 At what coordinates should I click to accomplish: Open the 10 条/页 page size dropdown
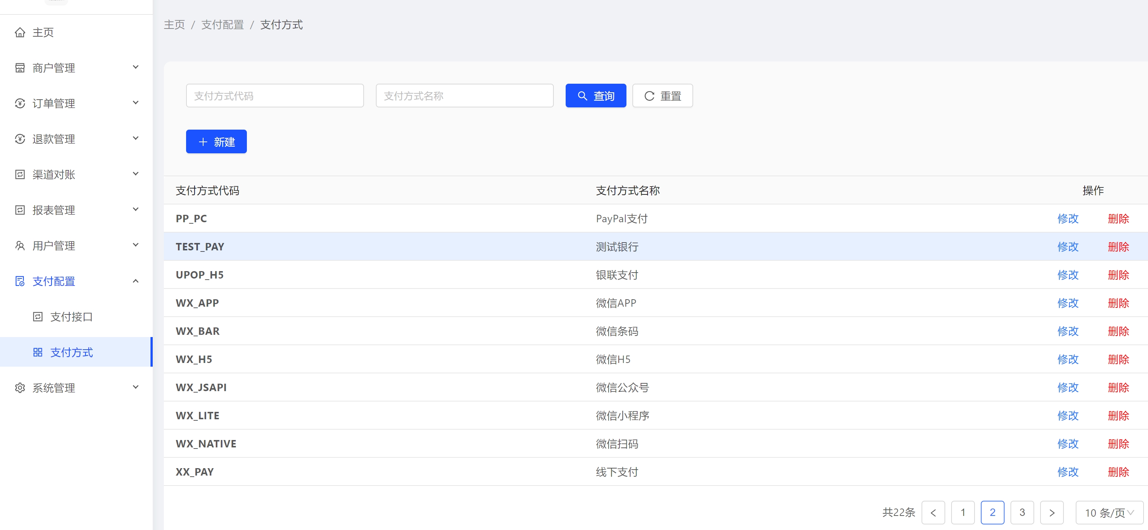pos(1110,513)
